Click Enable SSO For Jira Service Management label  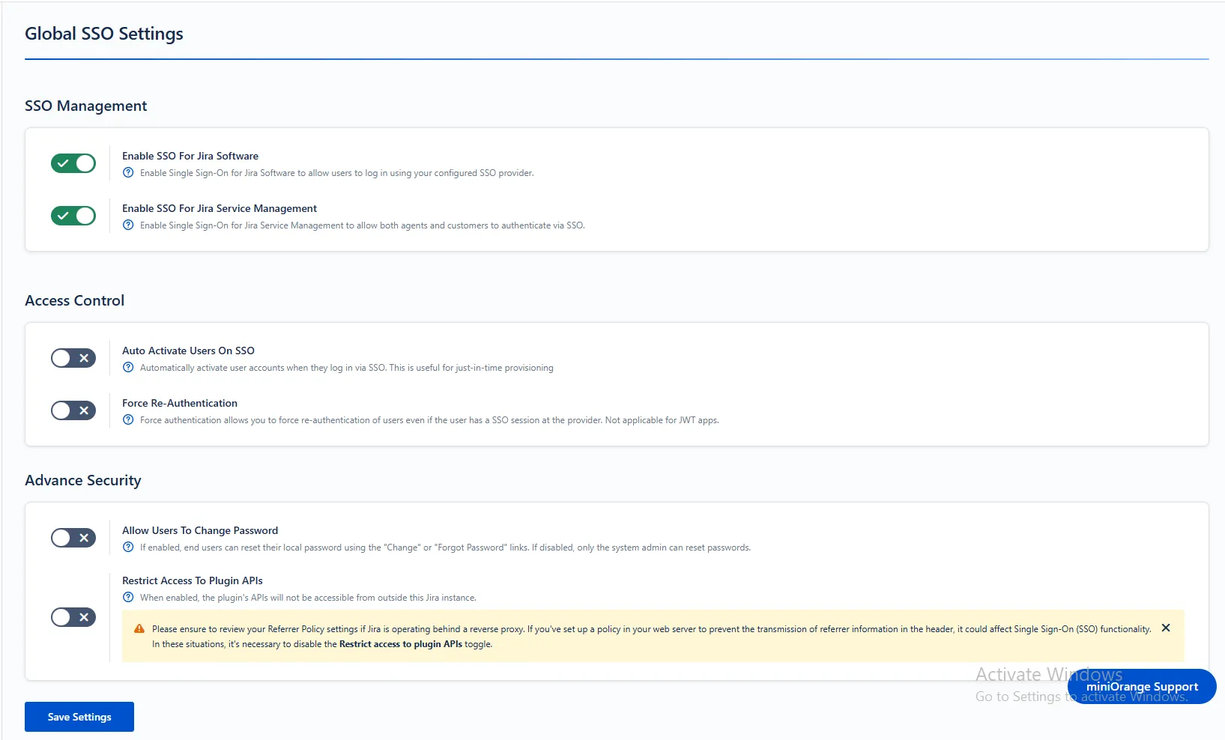(220, 208)
